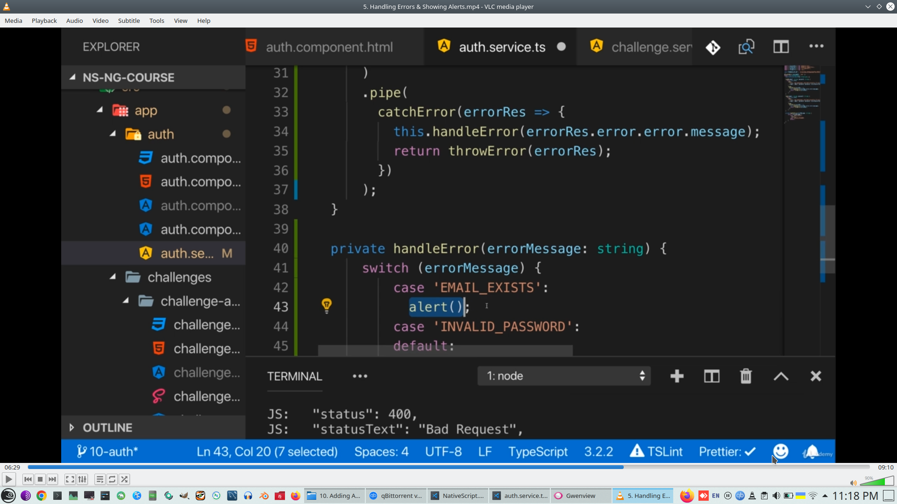The image size is (897, 504).
Task: Switch to qBittorrent taskbar window
Action: point(395,496)
